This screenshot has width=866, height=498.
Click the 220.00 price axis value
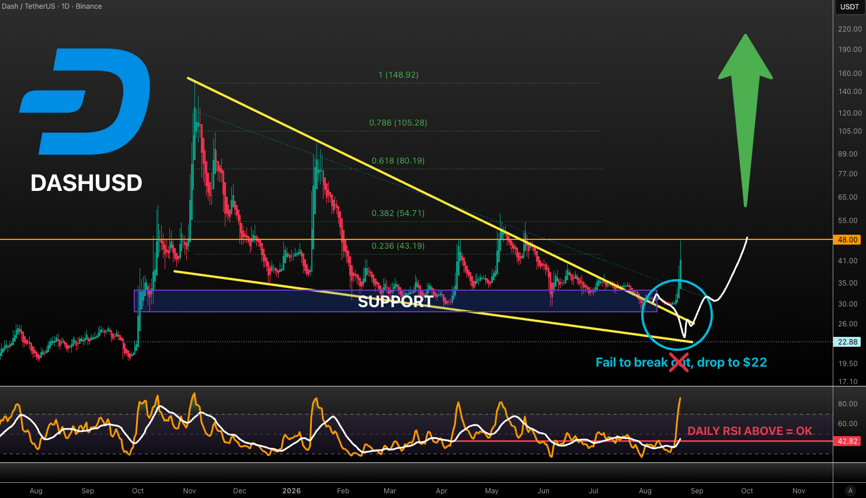tap(850, 29)
